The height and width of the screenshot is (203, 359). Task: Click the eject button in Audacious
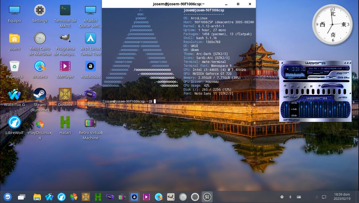point(320,85)
